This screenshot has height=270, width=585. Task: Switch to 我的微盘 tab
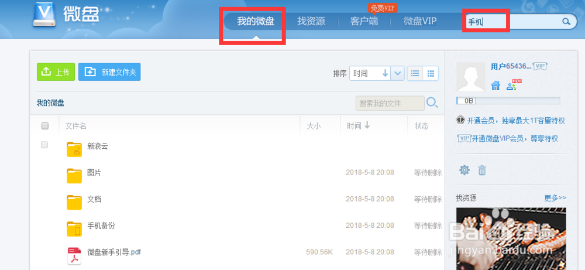pos(256,21)
